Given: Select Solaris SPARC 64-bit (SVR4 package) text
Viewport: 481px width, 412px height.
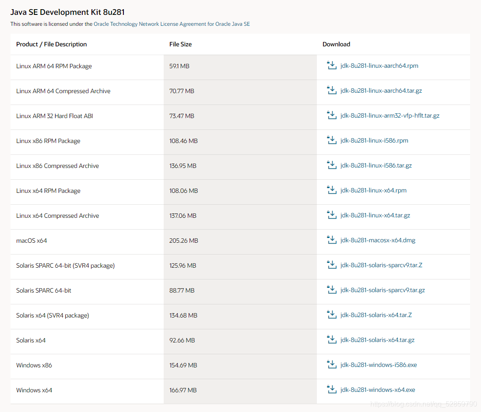Looking at the screenshot, I should coord(65,265).
